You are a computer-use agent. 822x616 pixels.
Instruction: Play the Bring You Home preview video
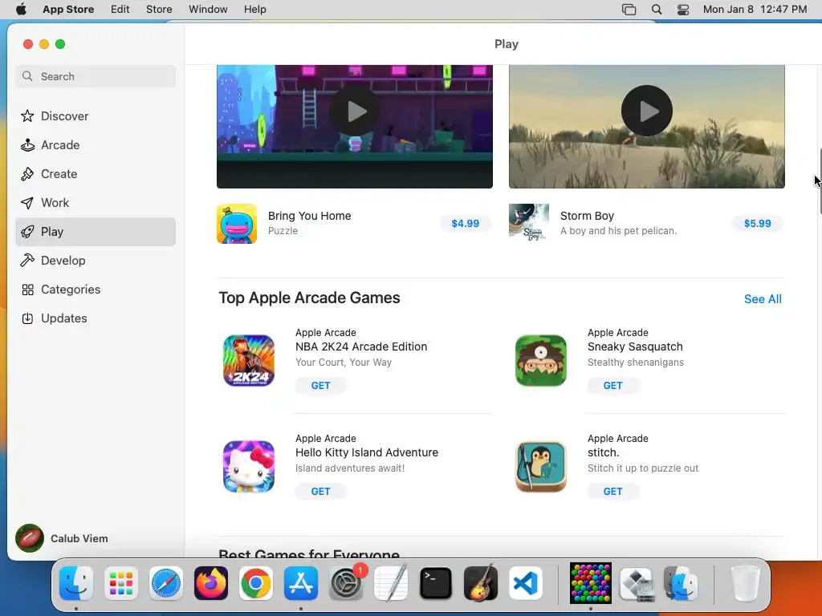point(355,111)
